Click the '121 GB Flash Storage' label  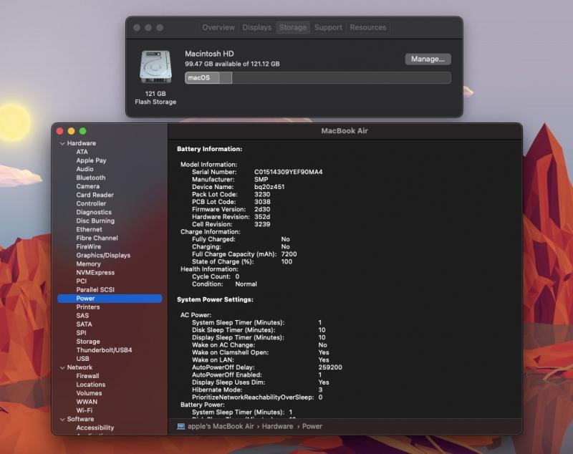pyautogui.click(x=155, y=98)
